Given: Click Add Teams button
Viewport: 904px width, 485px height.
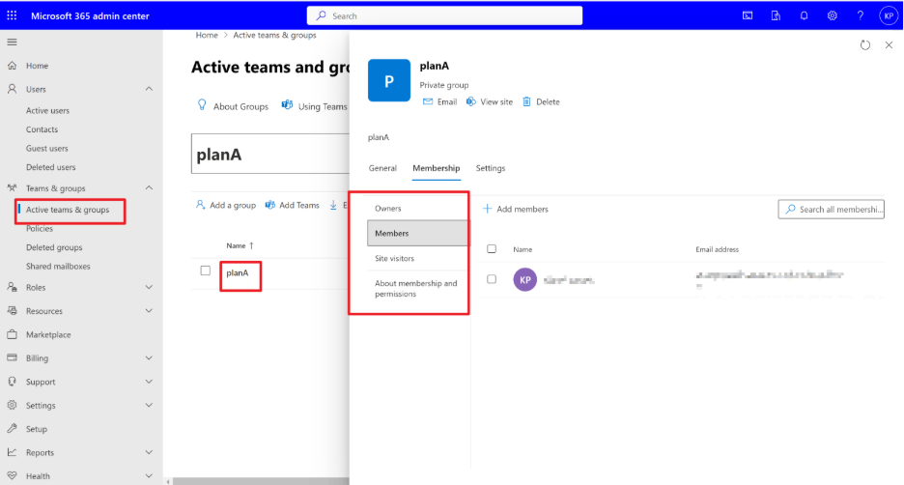Looking at the screenshot, I should pos(293,205).
